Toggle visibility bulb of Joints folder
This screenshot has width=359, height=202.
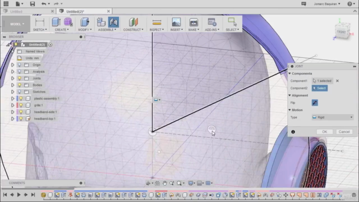tap(20, 79)
